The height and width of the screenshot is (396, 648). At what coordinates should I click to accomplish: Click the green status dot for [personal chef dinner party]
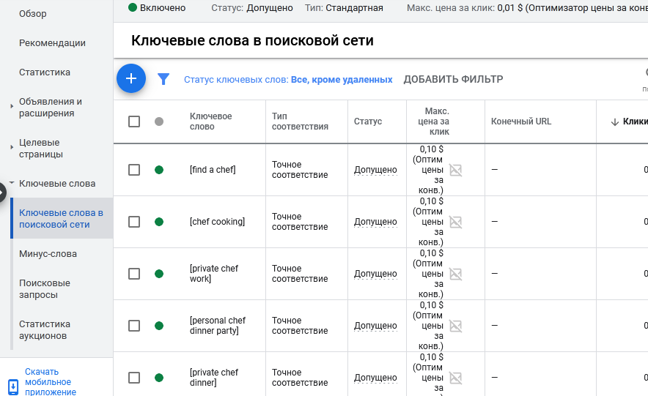pos(159,326)
